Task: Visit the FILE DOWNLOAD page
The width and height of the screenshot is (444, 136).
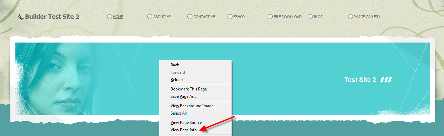Action: (x=287, y=17)
